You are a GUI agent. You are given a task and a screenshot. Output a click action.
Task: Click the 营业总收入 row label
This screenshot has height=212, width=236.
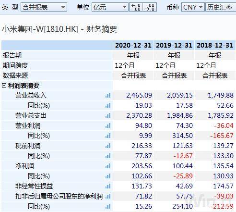(31, 95)
